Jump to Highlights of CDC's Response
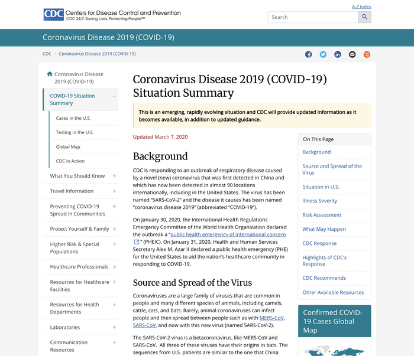This screenshot has height=356, width=414. (x=325, y=261)
